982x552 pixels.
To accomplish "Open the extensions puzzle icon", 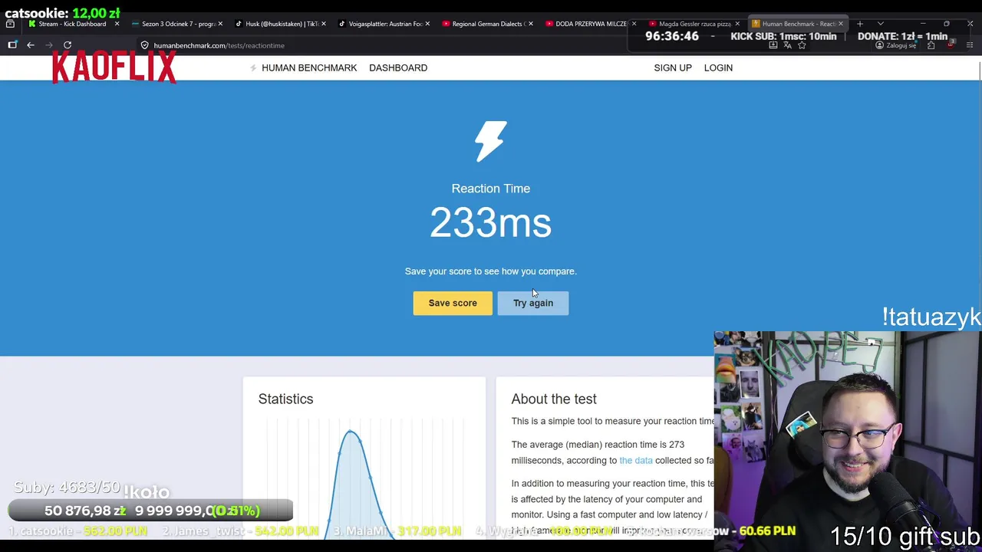I will 931,45.
